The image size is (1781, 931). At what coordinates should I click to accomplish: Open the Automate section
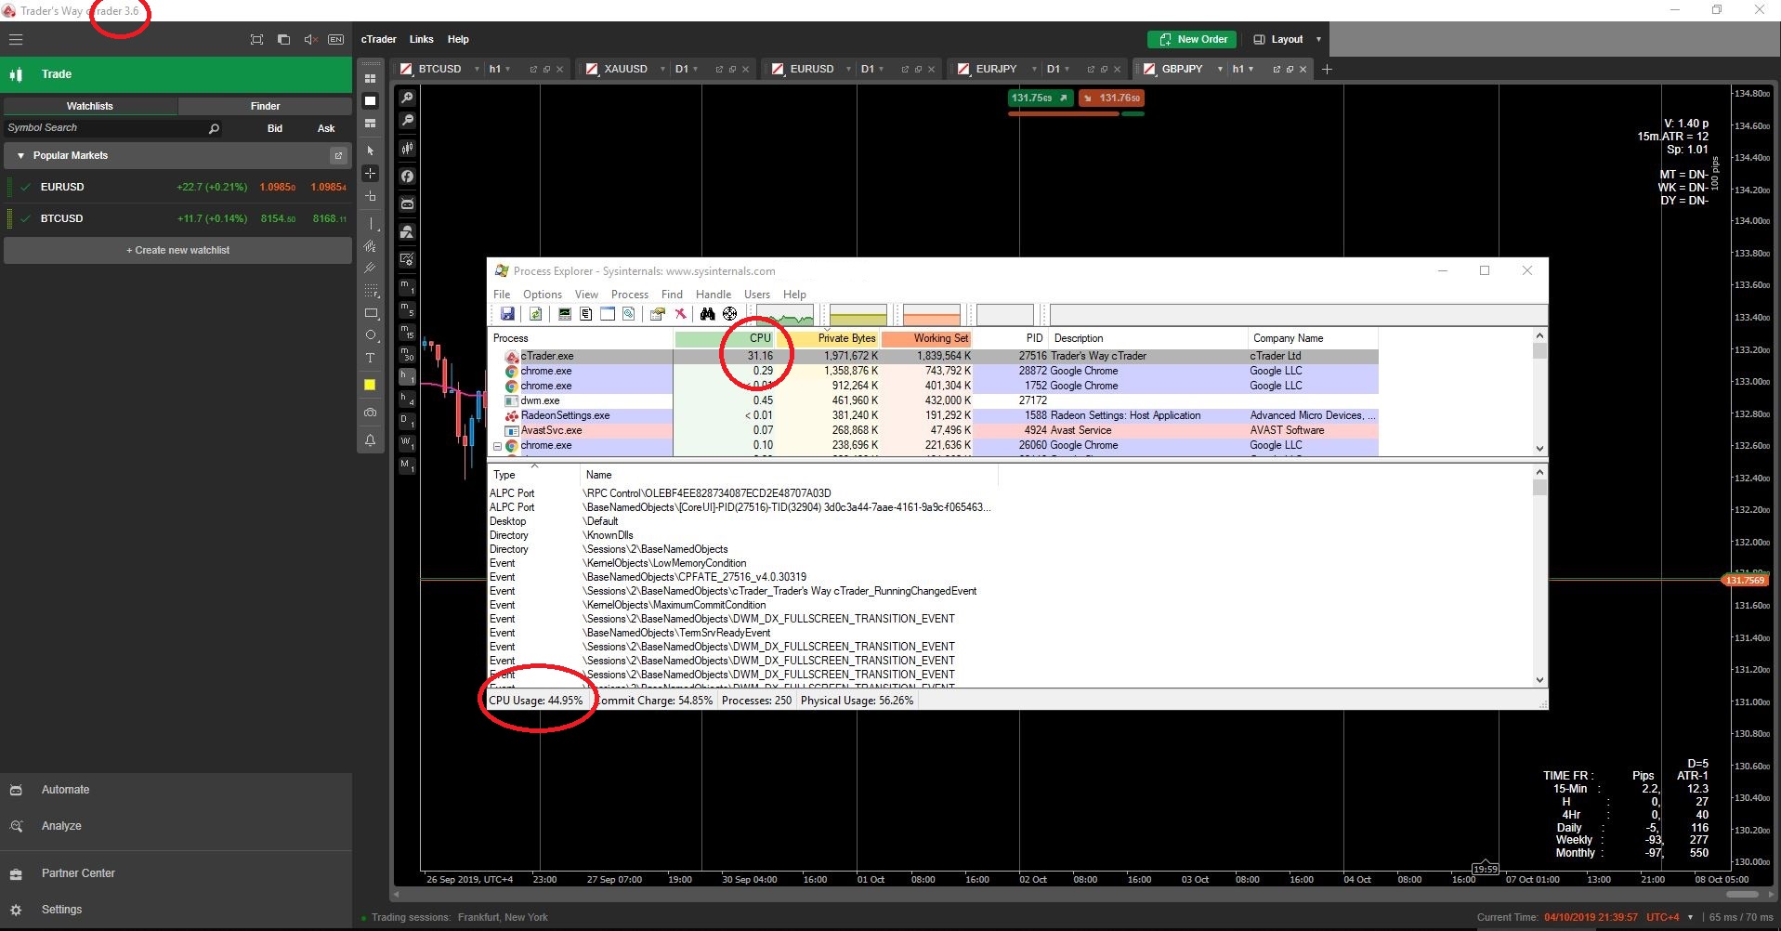coord(65,790)
